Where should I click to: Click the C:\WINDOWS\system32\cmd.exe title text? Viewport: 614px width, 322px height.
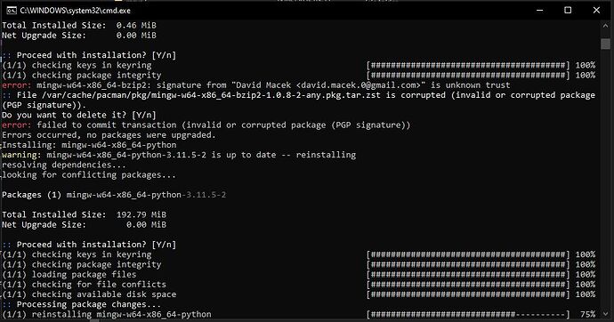coord(75,11)
